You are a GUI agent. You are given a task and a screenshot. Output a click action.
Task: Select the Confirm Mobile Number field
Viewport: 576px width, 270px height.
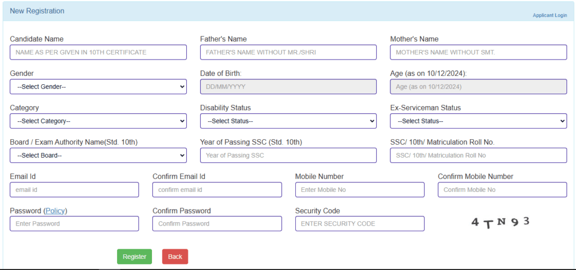[x=502, y=190]
